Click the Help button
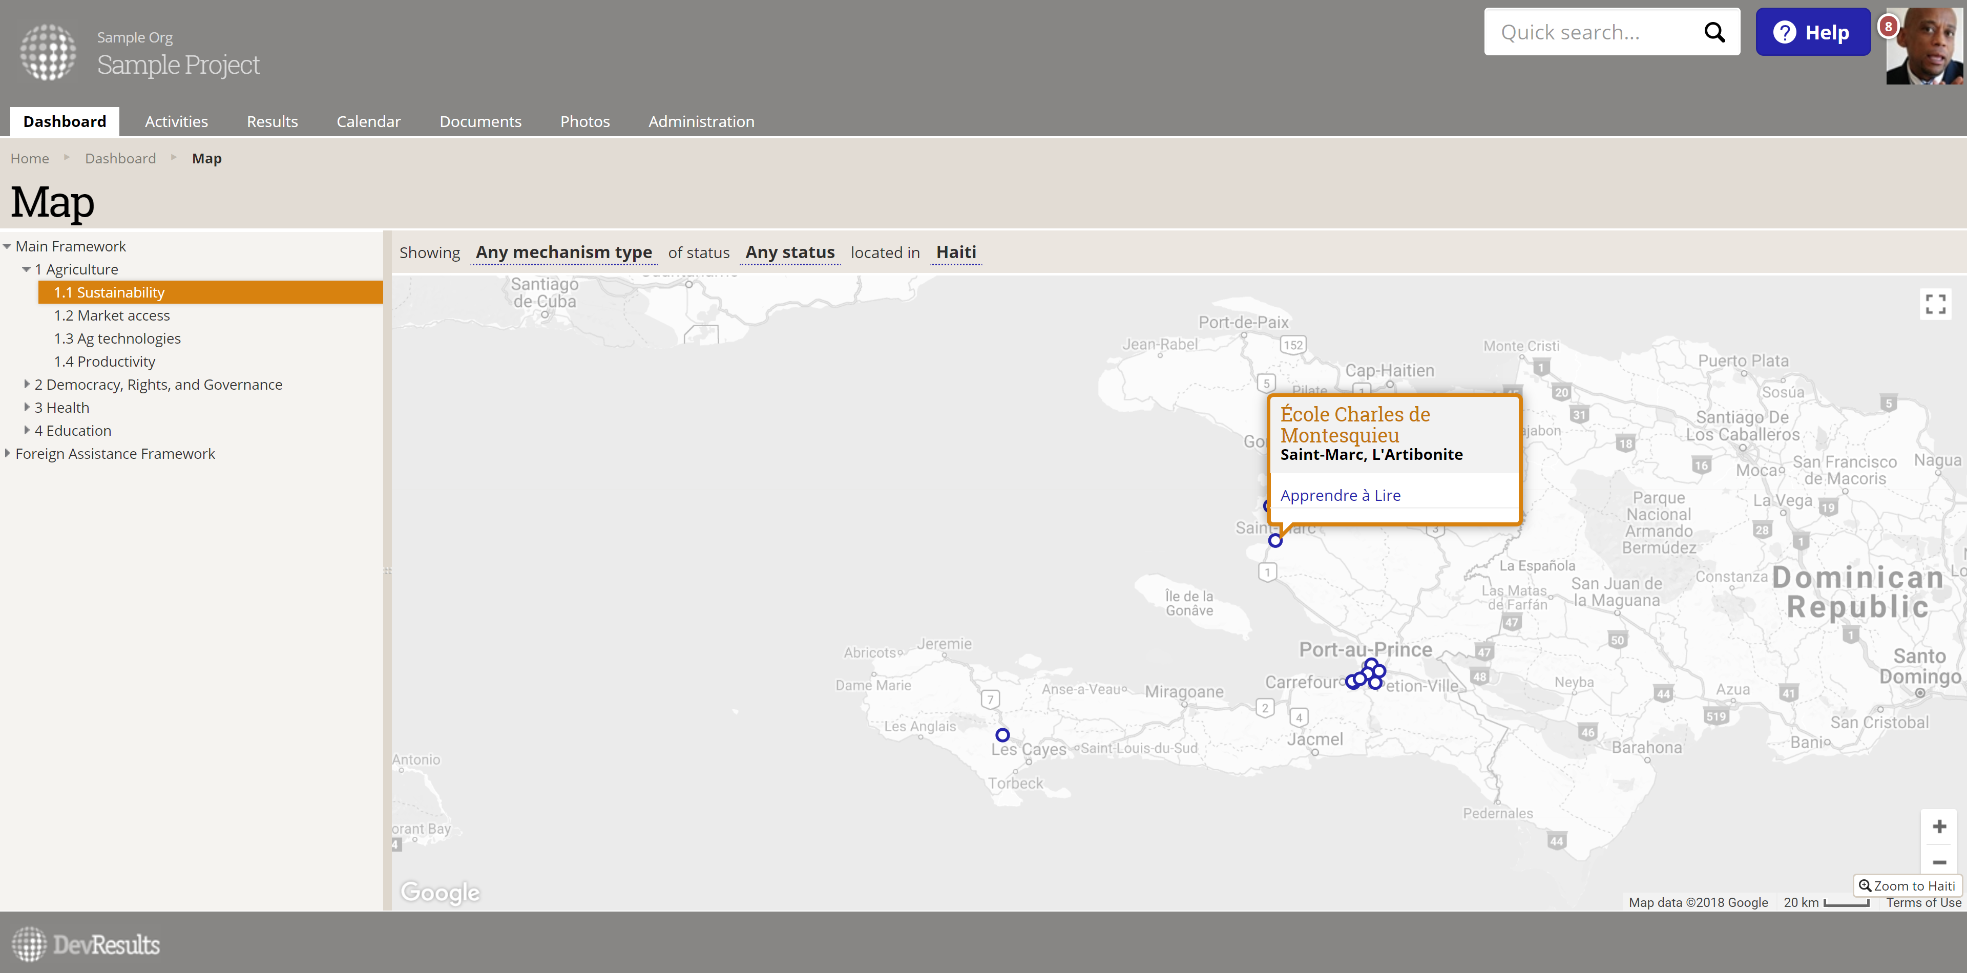The image size is (1967, 973). (1812, 32)
